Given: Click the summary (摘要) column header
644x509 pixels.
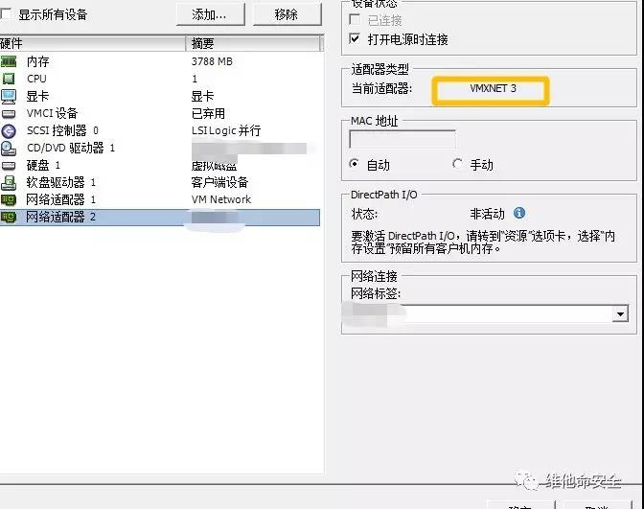Looking at the screenshot, I should (253, 44).
